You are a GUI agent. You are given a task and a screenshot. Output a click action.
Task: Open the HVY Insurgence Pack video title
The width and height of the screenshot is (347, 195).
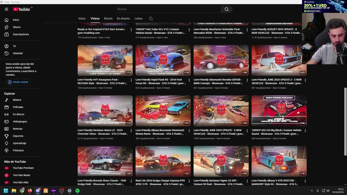(102, 82)
